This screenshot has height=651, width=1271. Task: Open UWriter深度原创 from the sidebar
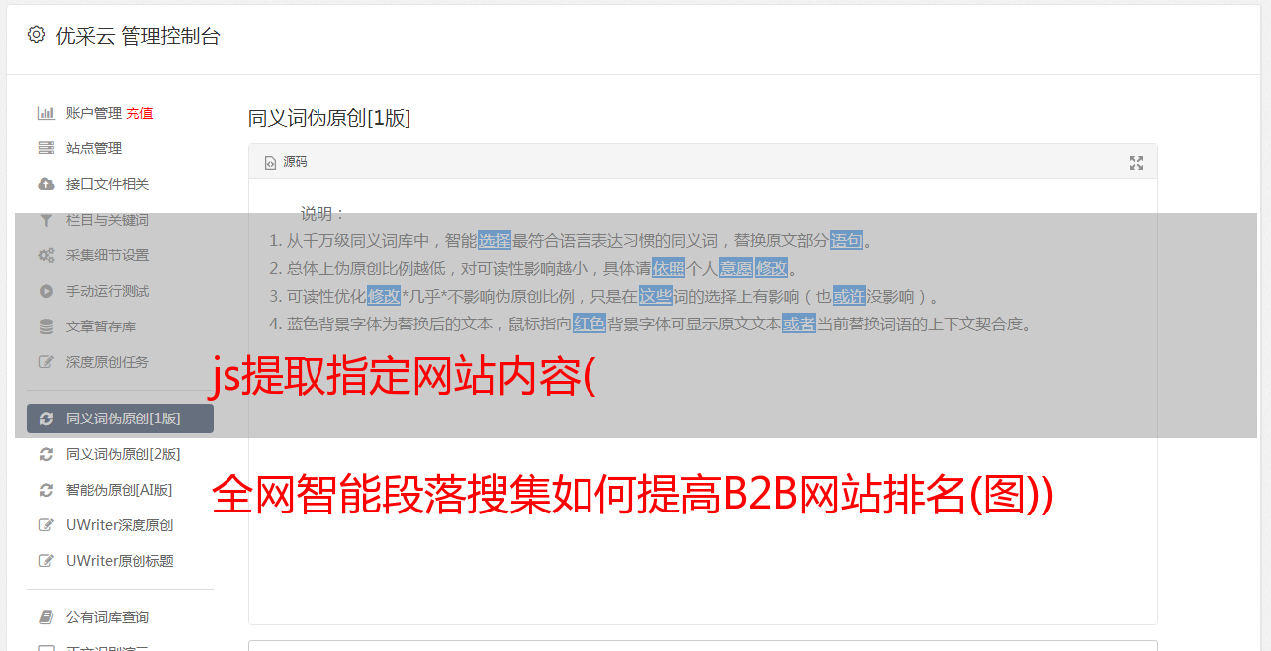click(x=114, y=525)
